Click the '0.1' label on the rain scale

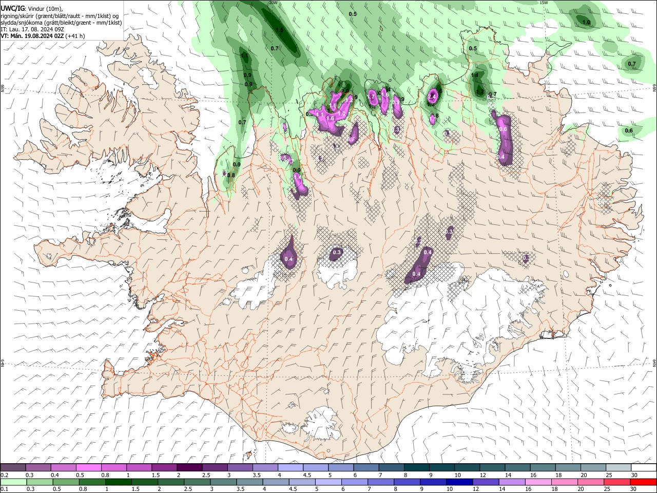(3, 489)
